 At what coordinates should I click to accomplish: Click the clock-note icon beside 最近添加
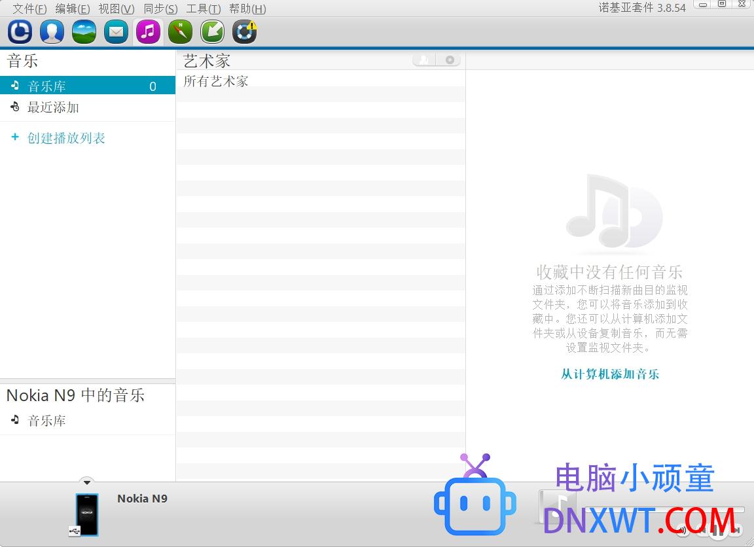tap(16, 107)
